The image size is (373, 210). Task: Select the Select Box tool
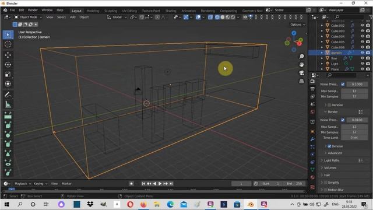coord(8,35)
